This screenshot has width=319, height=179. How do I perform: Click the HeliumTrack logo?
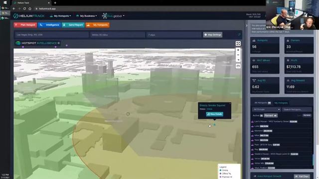point(29,16)
